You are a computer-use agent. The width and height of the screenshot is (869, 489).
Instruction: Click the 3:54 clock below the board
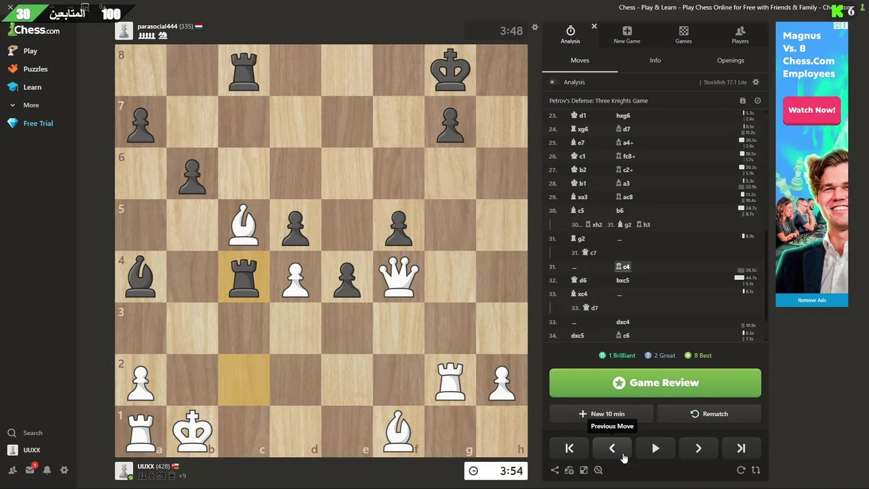(x=496, y=471)
